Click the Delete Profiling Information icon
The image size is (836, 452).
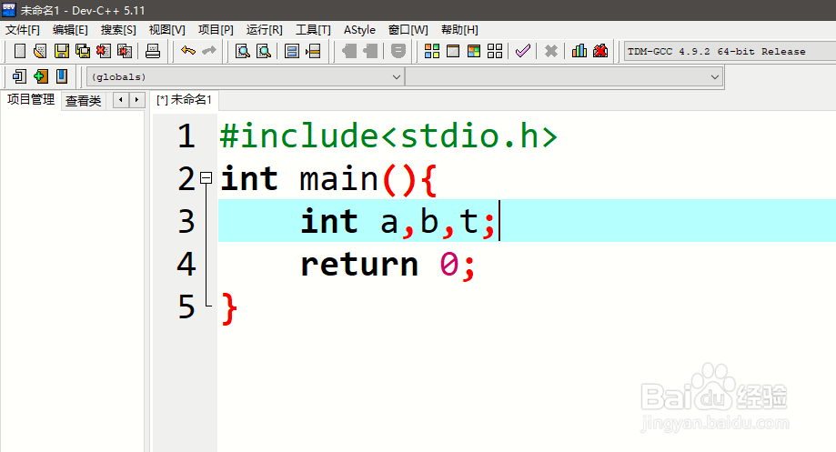click(x=600, y=51)
